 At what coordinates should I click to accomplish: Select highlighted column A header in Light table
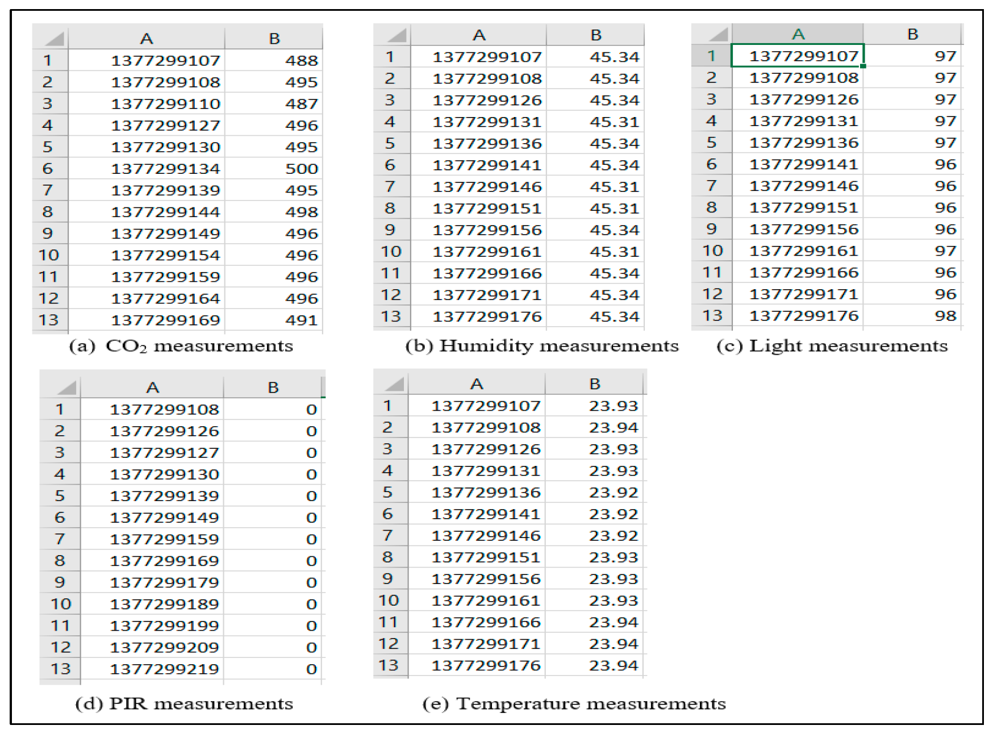click(798, 35)
